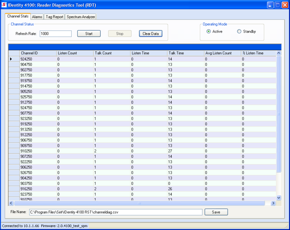Click Talk Count value 2 for 916250
This screenshot has height=230, width=290.
click(x=112, y=189)
